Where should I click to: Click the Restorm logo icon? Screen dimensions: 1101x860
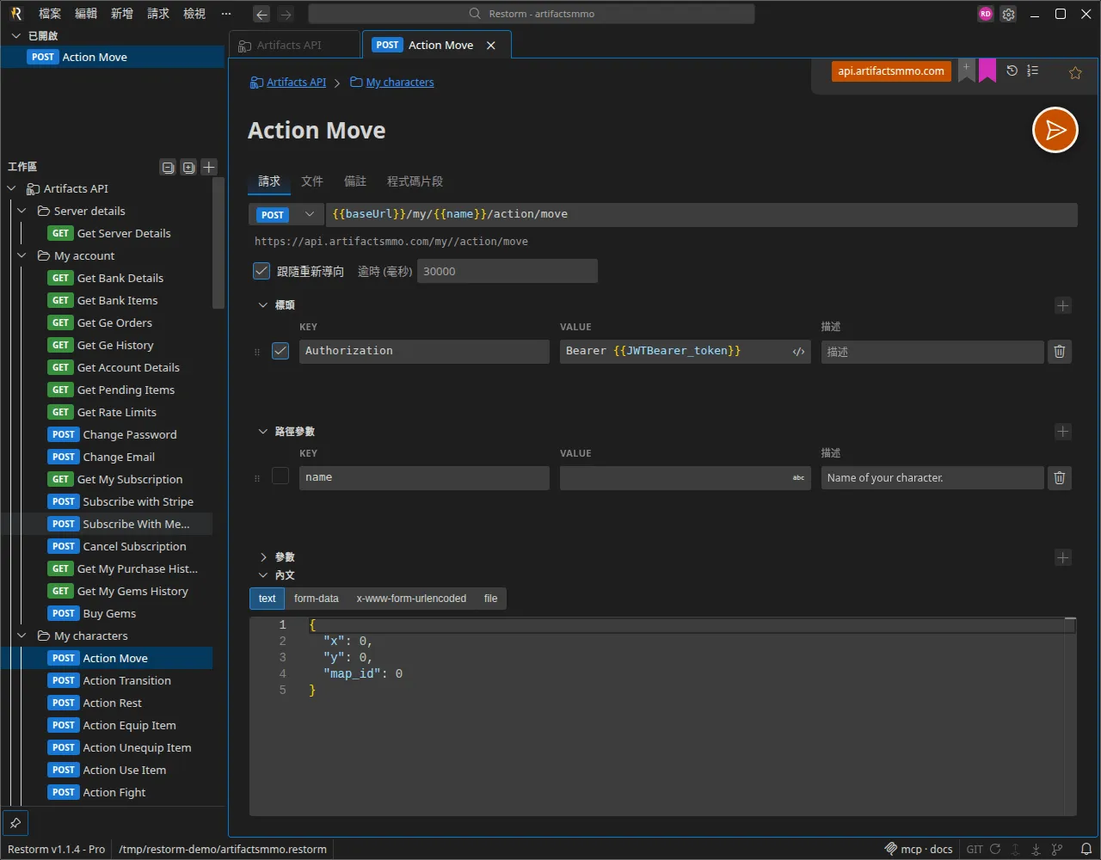point(15,13)
